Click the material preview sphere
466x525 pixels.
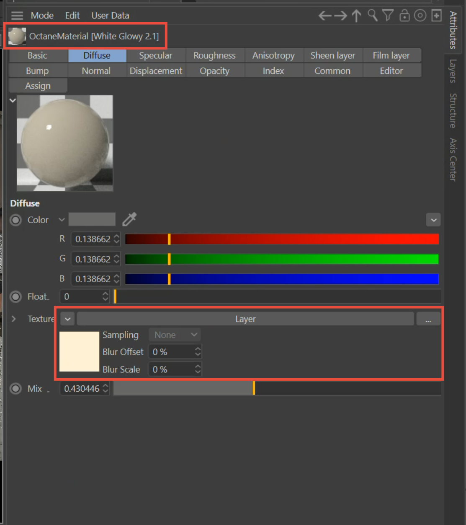65,143
